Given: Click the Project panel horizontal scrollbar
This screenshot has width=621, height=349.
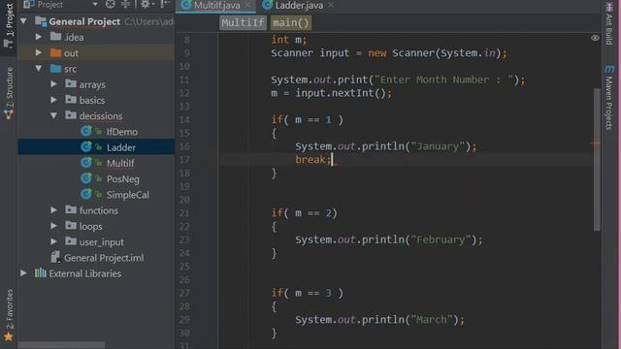Looking at the screenshot, I should (61, 345).
